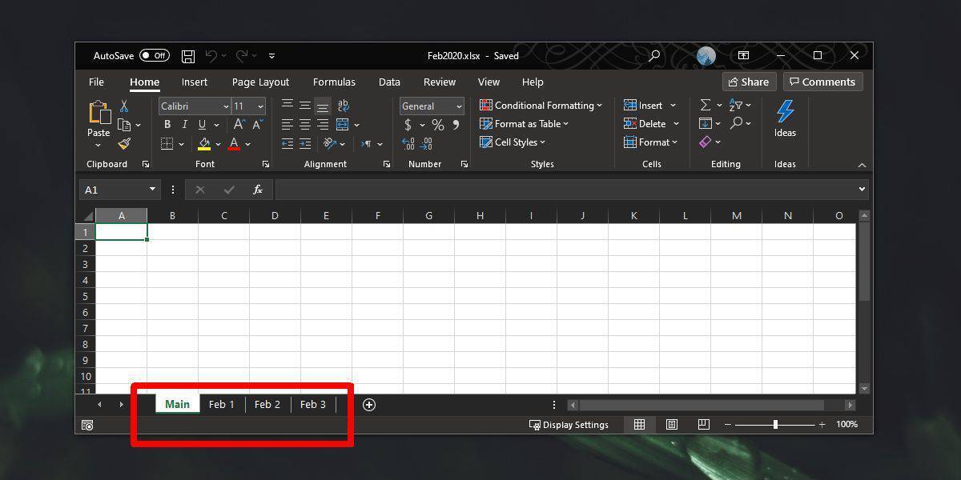Click the zoom slider handle
This screenshot has width=961, height=480.
coord(775,425)
